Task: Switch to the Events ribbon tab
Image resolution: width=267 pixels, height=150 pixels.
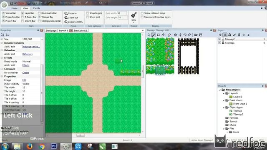Action: click(x=36, y=8)
